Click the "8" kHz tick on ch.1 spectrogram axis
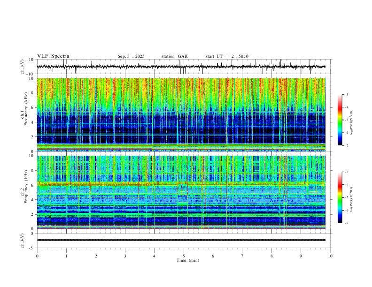Image resolution: width=372 pixels, height=287 pixels. click(32, 93)
